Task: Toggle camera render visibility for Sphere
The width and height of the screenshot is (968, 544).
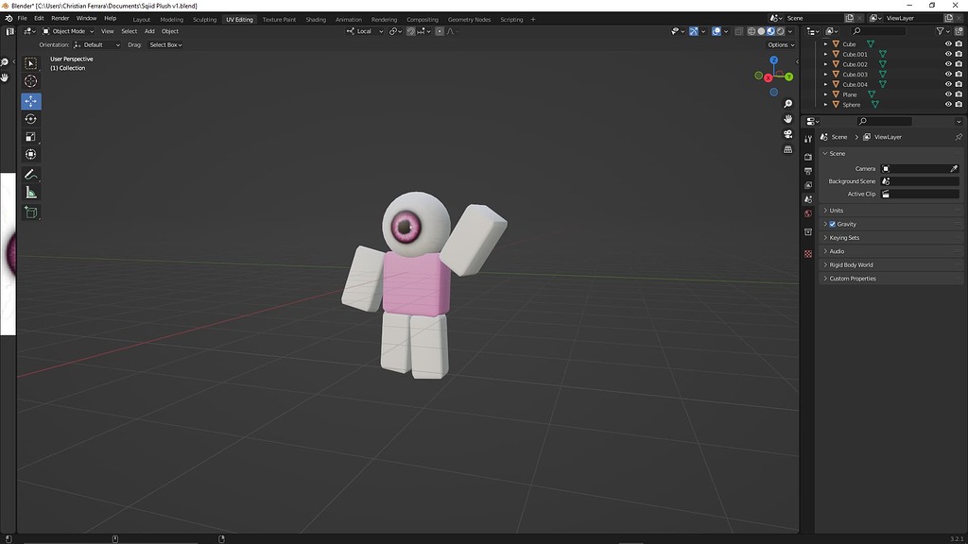Action: point(959,105)
